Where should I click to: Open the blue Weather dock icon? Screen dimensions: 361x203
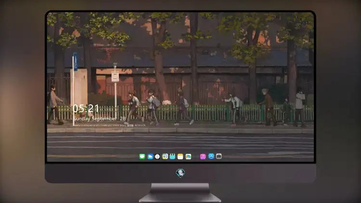point(150,157)
